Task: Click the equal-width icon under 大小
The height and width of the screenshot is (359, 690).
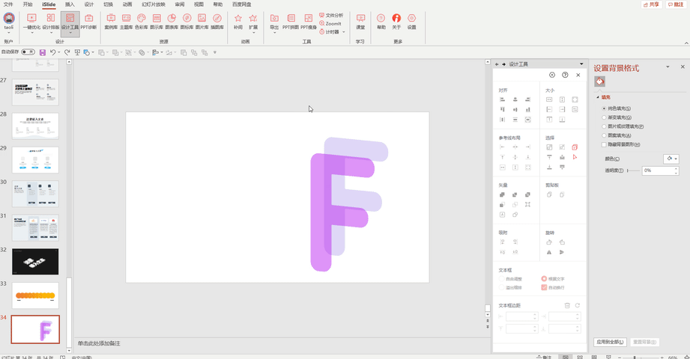Action: 549,99
